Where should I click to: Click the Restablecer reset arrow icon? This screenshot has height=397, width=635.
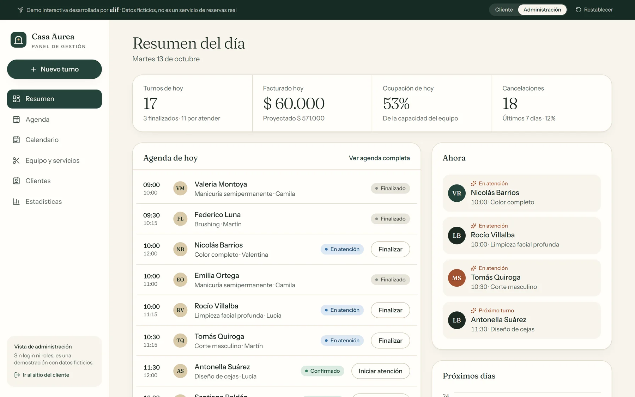pos(578,10)
